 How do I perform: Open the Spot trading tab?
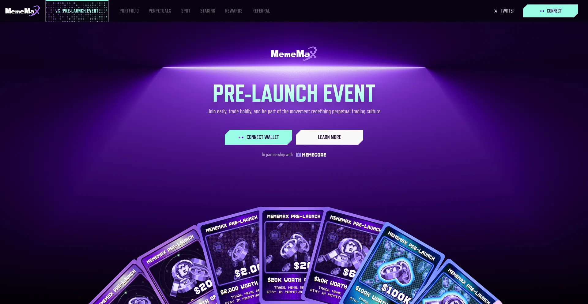(x=186, y=11)
